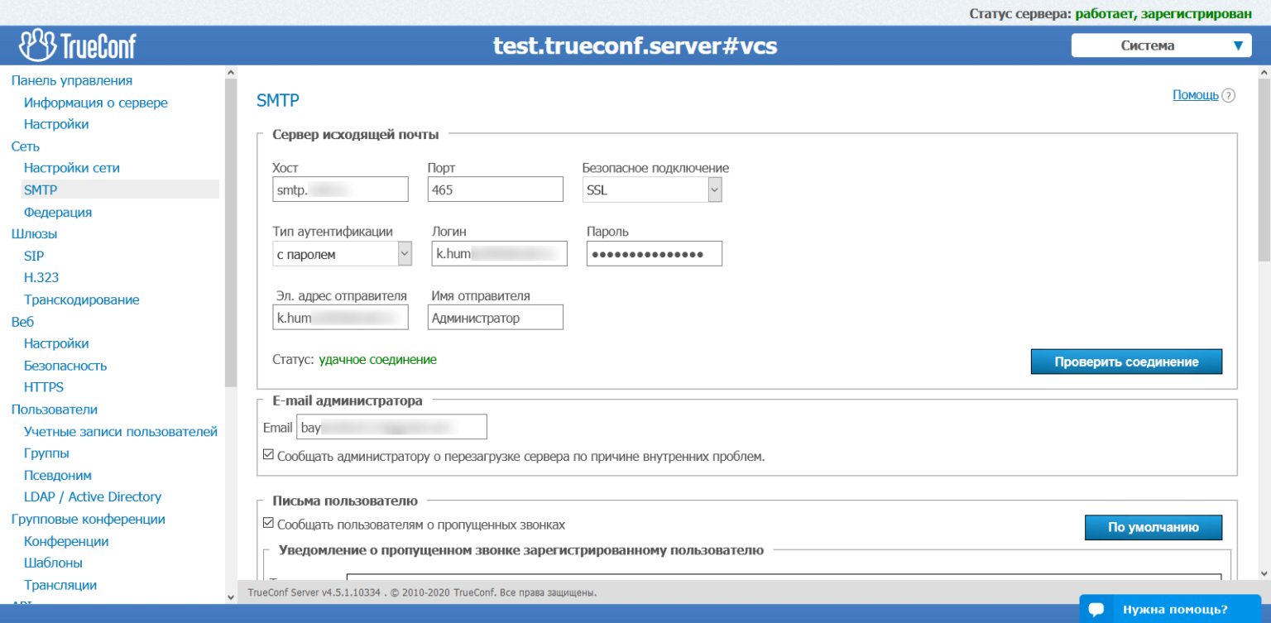Open H.323 gateway settings

(x=41, y=277)
